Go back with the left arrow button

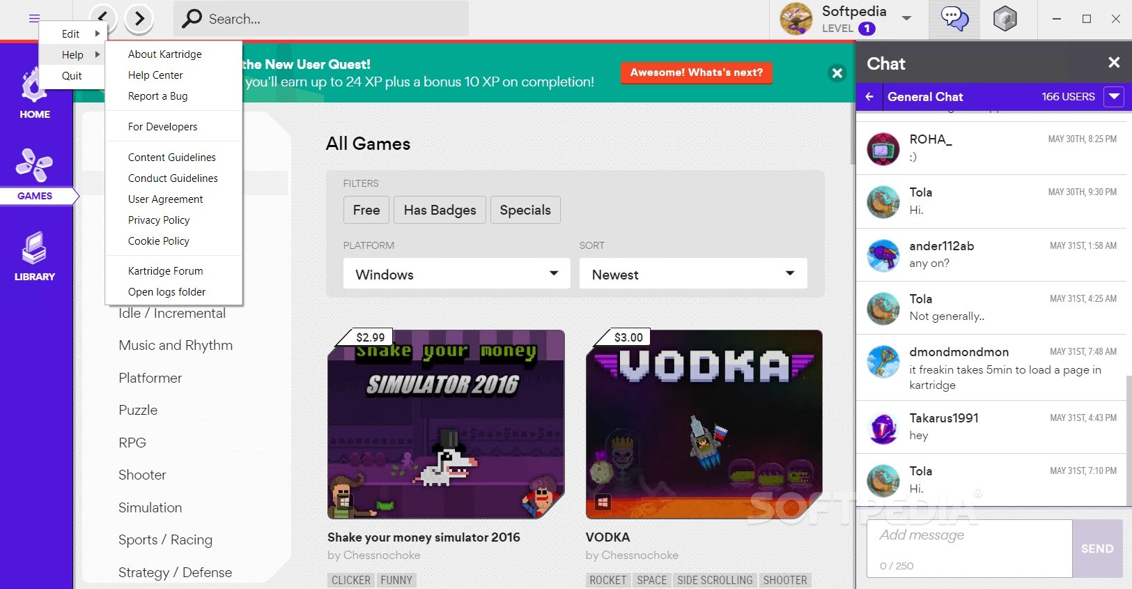(x=103, y=18)
